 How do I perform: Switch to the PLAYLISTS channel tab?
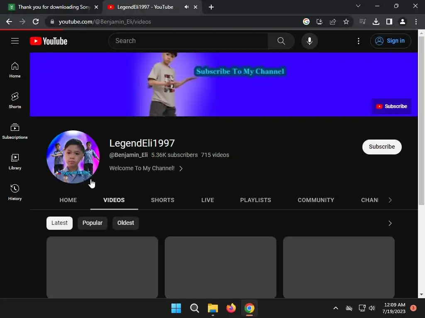[x=256, y=200]
